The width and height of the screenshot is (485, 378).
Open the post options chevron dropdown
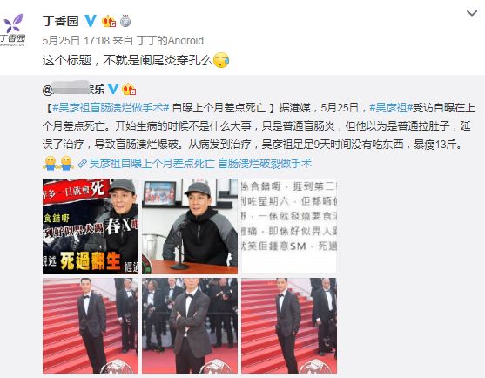[x=472, y=13]
